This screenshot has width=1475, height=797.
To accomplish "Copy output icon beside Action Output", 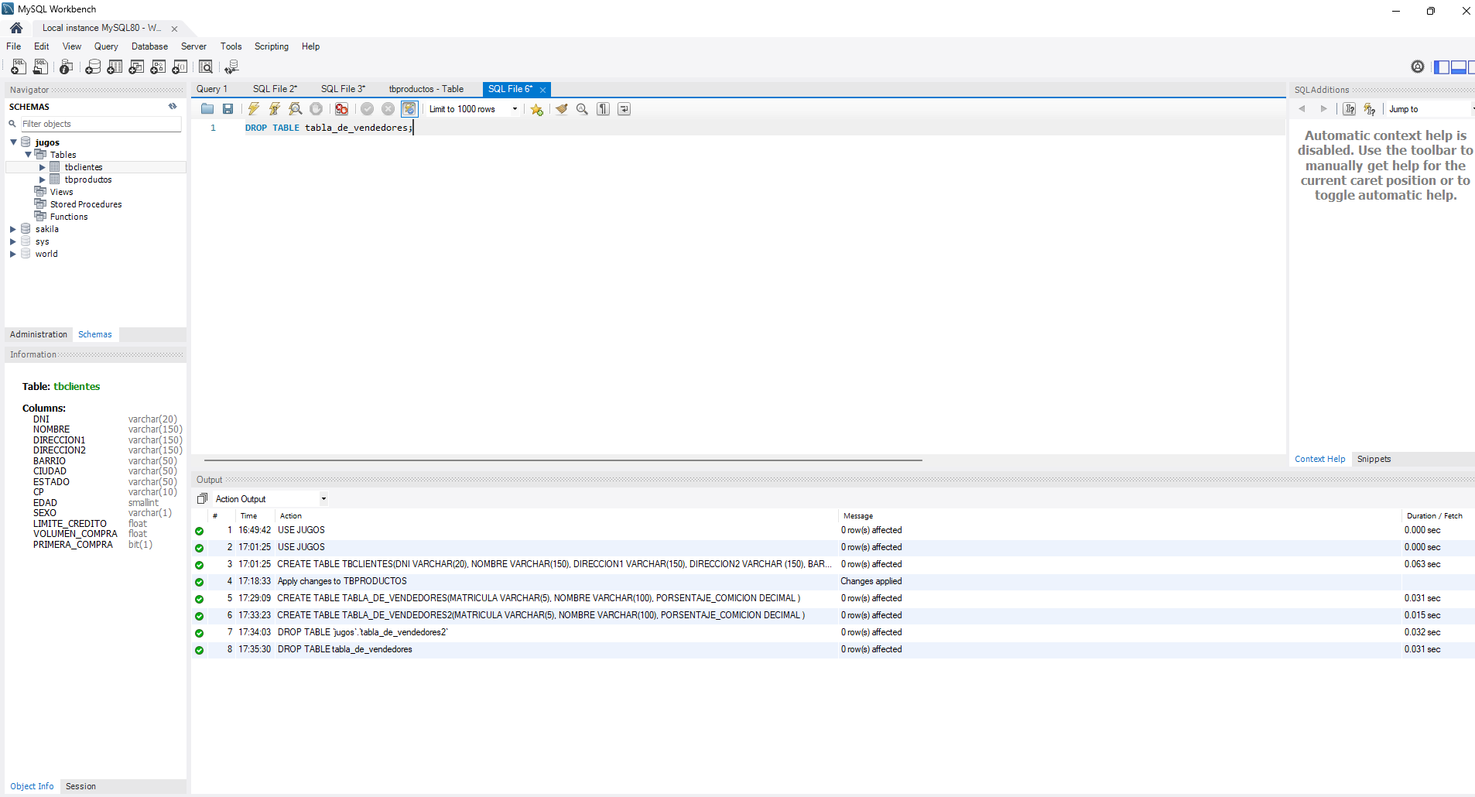I will [x=202, y=499].
